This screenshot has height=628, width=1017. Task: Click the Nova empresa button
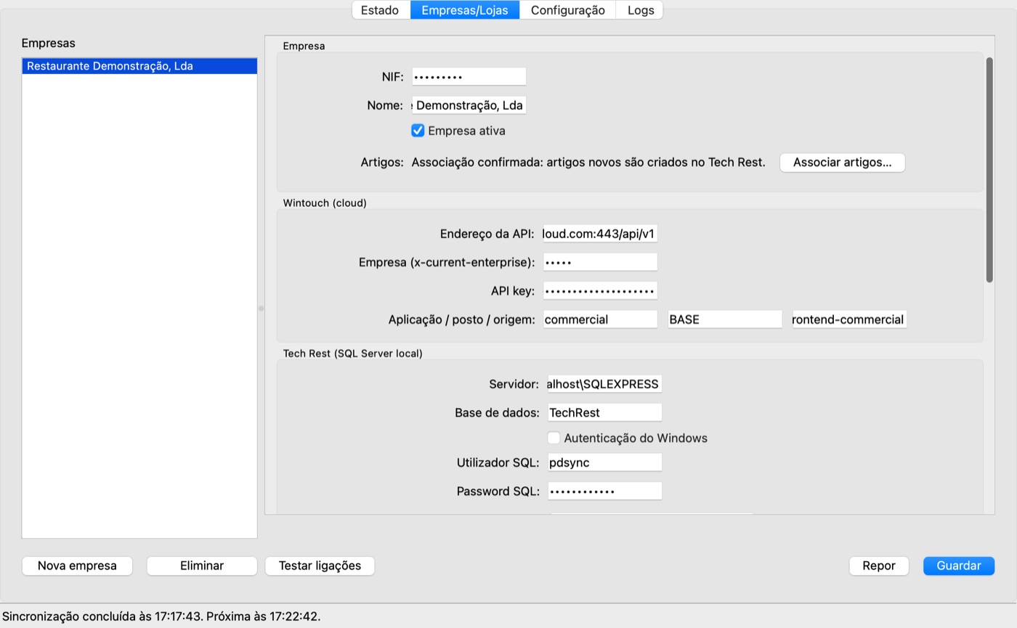pyautogui.click(x=77, y=566)
